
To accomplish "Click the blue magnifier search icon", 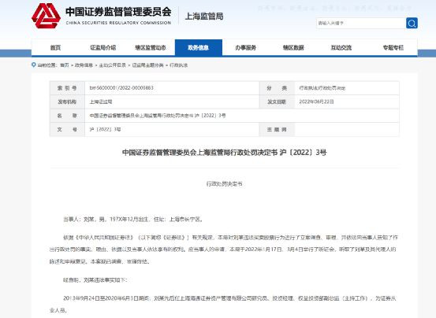I will click(412, 23).
